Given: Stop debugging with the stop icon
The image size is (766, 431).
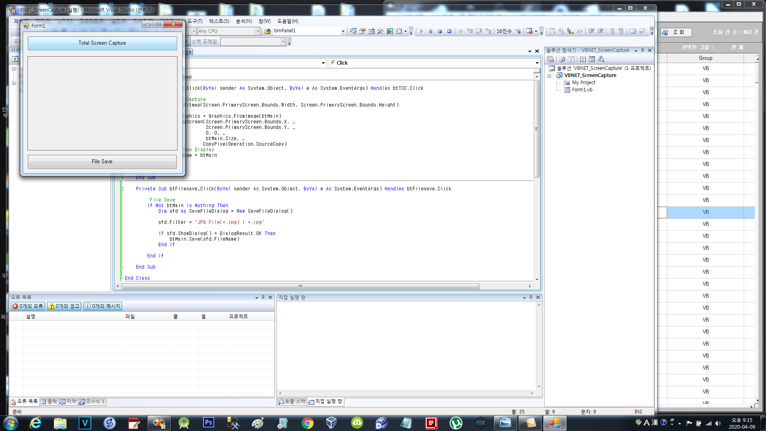Looking at the screenshot, I should coord(440,31).
